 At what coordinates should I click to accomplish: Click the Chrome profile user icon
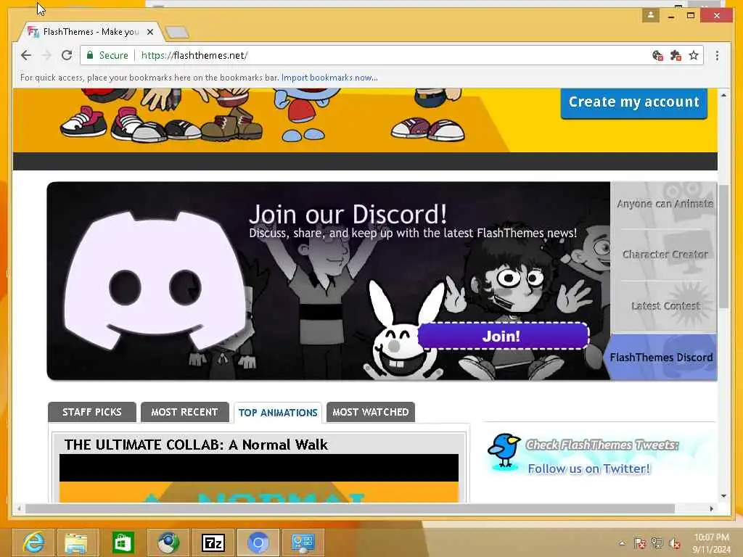tap(651, 15)
